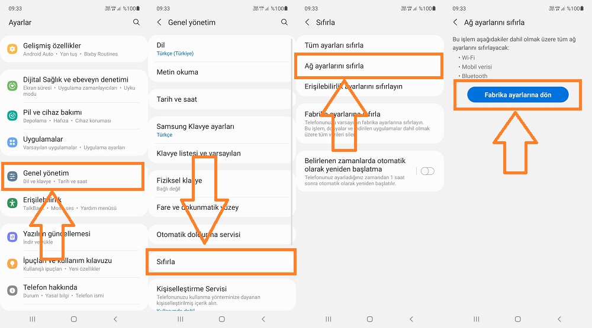The image size is (592, 328).
Task: Toggle automatic restart at set times switch
Action: (x=427, y=171)
